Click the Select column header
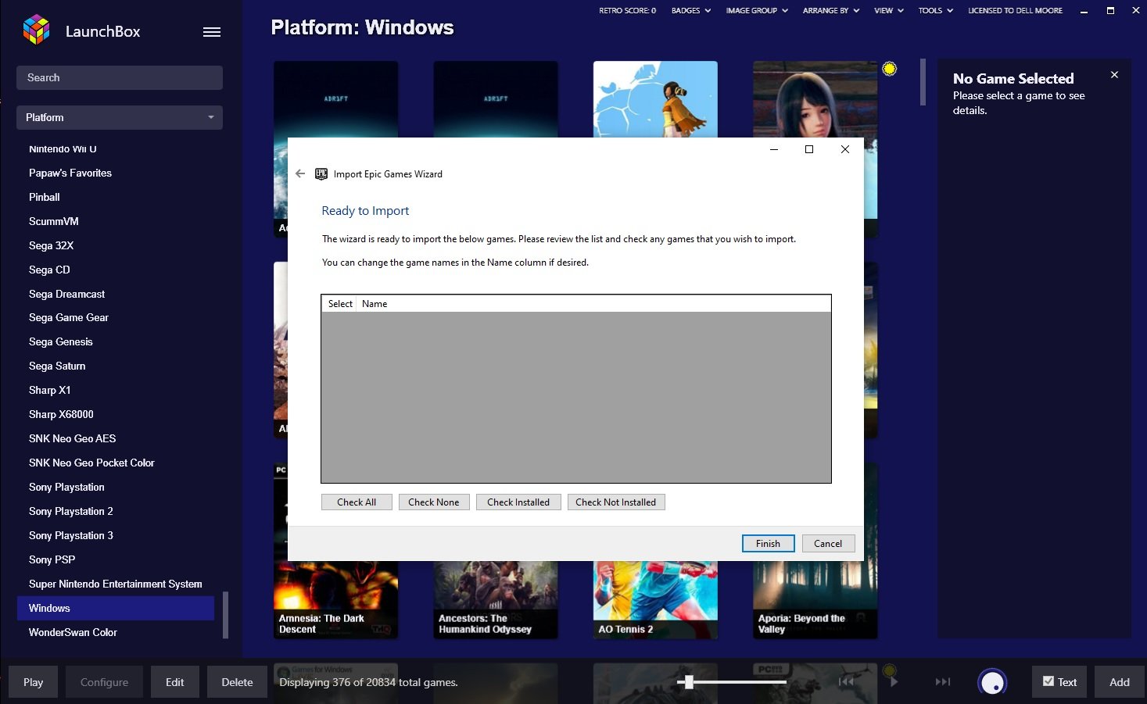 pos(340,304)
